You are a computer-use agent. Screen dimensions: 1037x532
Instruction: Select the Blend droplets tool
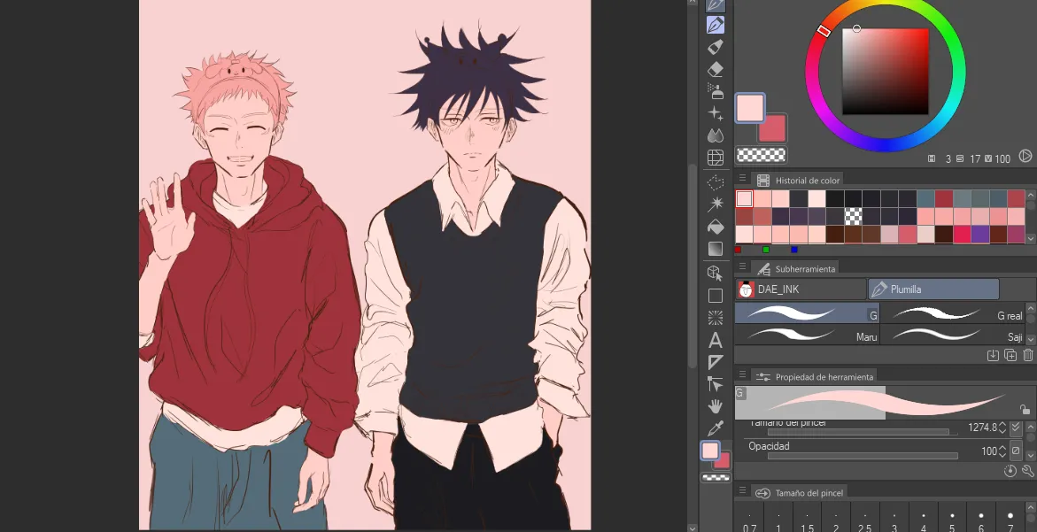[715, 135]
